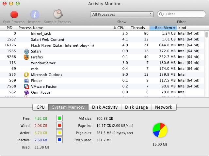Sort by Kind column header

[x=190, y=28]
